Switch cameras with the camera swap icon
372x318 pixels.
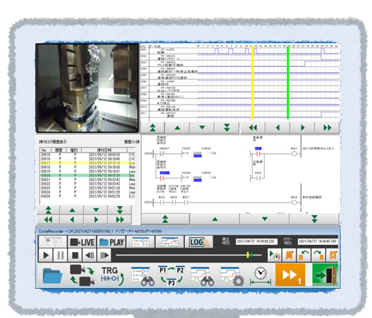(82, 275)
